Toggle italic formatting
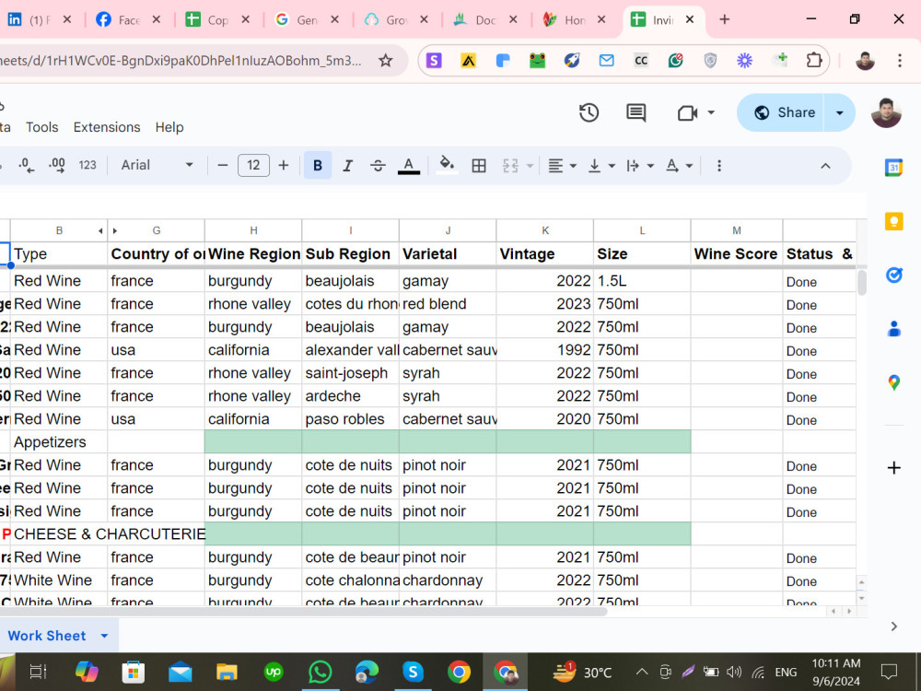 coord(348,166)
